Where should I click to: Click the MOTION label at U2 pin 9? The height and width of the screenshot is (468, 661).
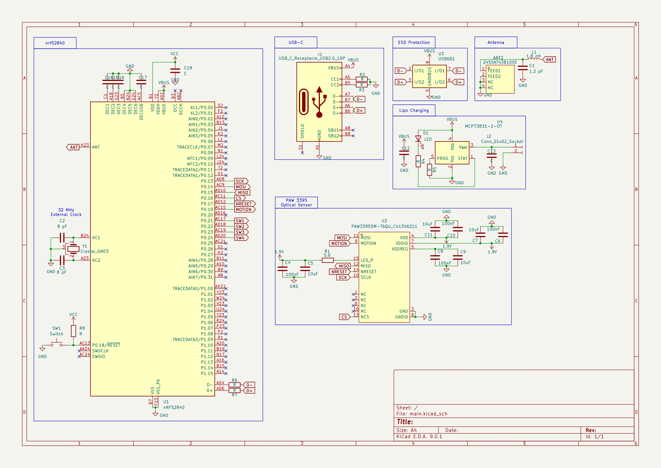coord(340,243)
